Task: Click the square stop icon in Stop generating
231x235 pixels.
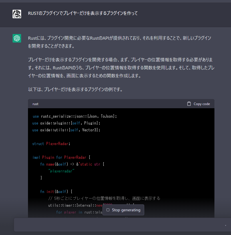Action: pyautogui.click(x=108, y=210)
